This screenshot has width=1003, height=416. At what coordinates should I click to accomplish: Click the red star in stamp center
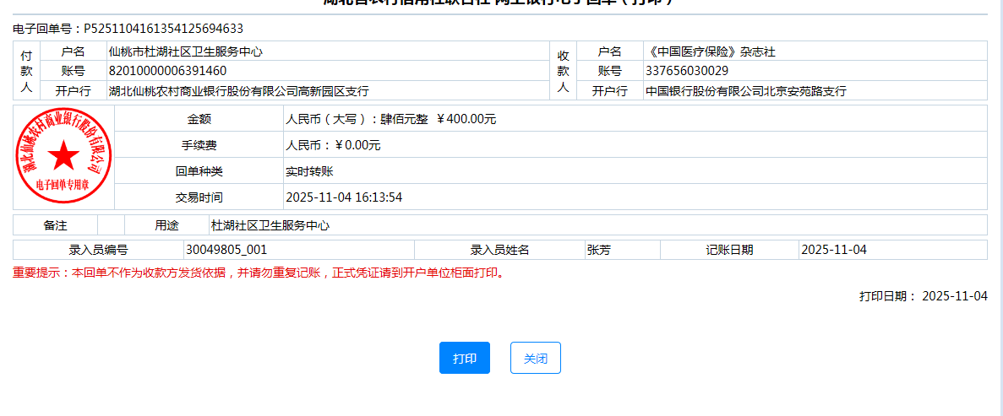click(63, 157)
